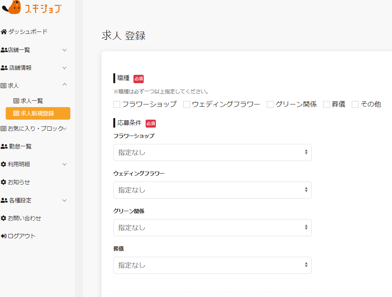Click the 応募条件 section heading

[129, 123]
